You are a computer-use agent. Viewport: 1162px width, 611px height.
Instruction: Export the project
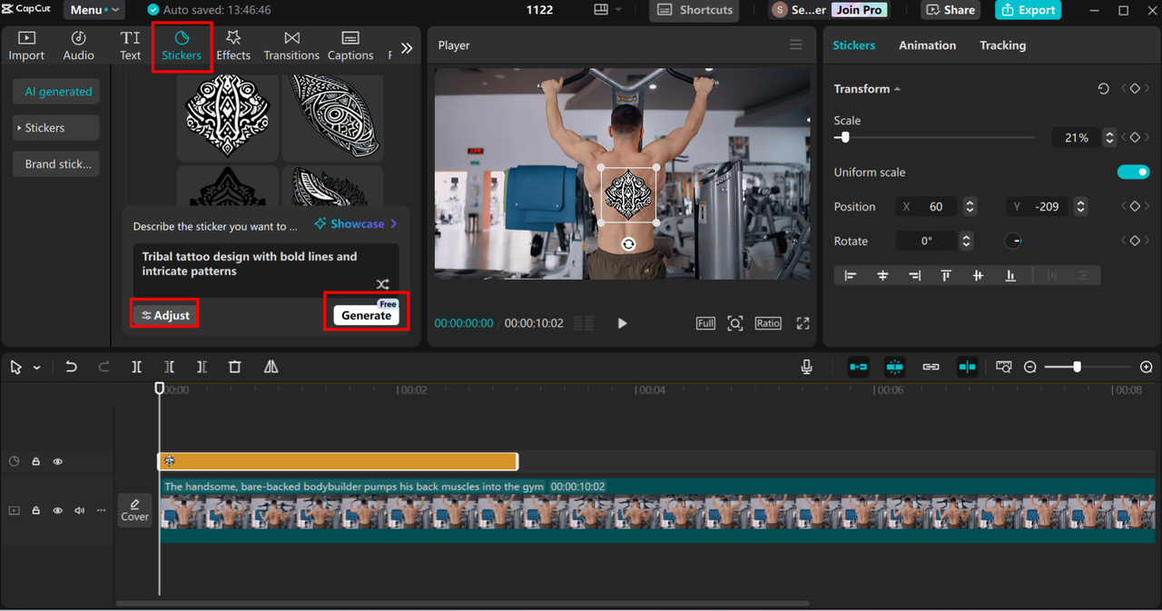[1028, 10]
